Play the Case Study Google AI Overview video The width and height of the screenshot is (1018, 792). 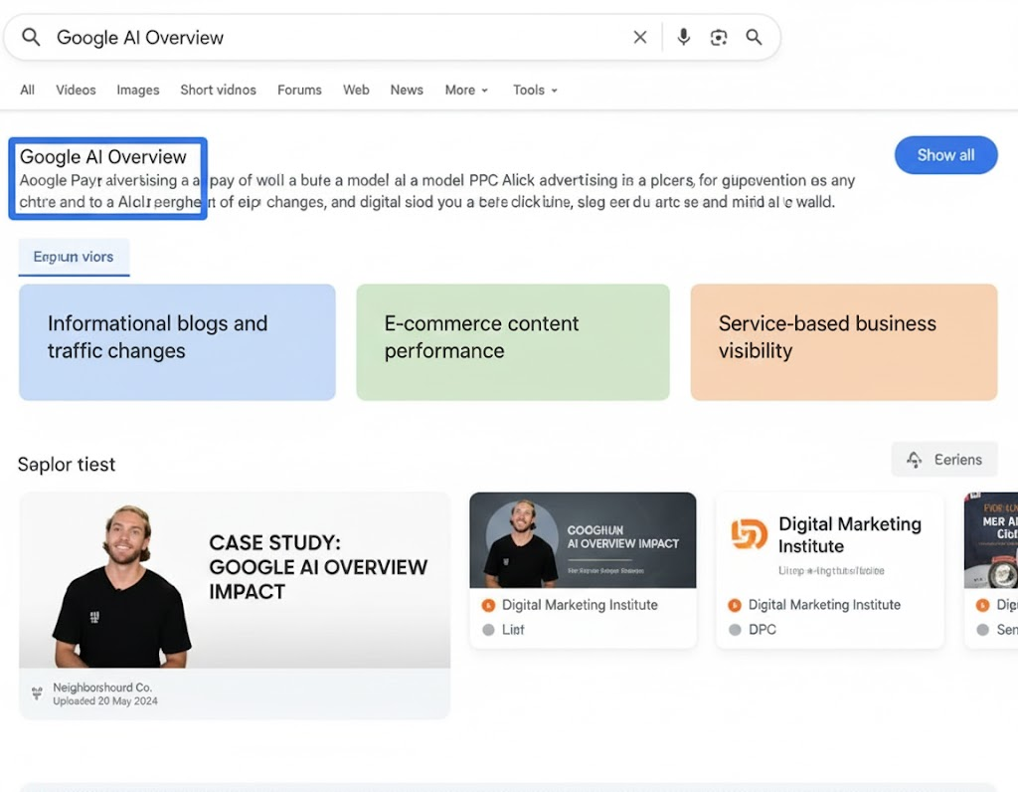[x=234, y=580]
